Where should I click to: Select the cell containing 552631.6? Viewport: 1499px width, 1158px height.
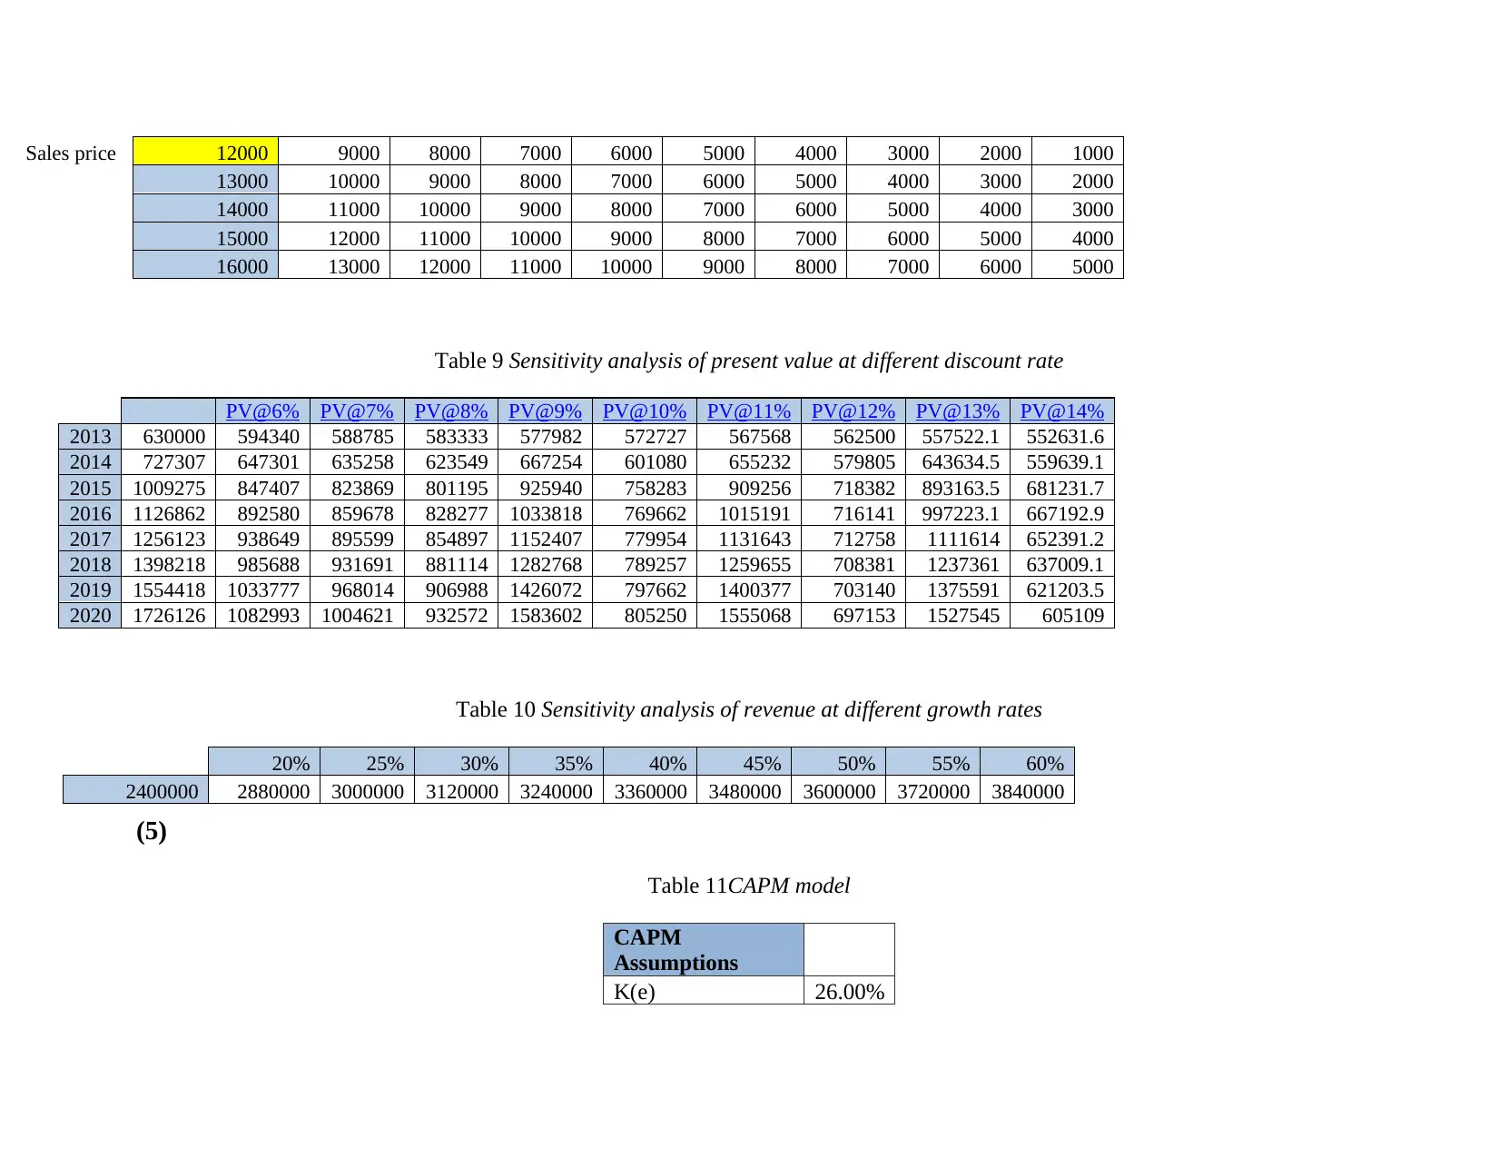pyautogui.click(x=1062, y=437)
